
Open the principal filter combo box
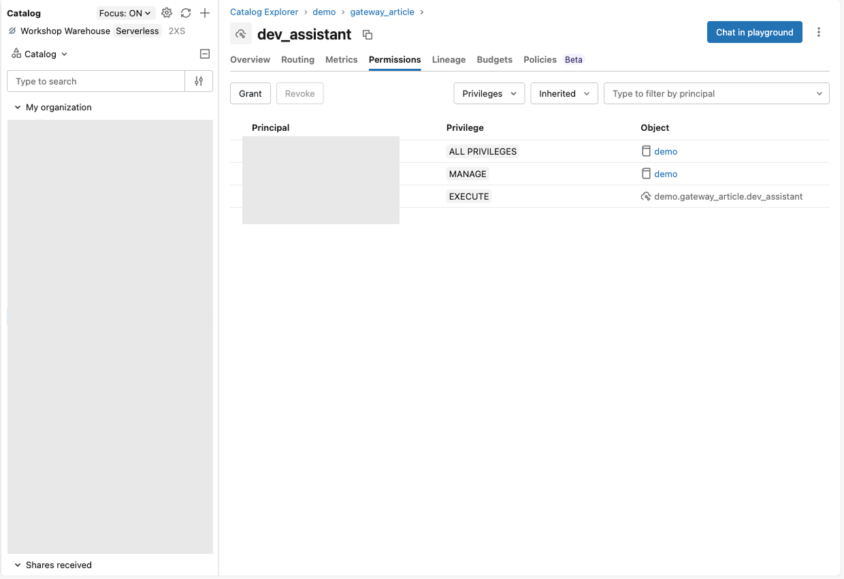(x=717, y=93)
